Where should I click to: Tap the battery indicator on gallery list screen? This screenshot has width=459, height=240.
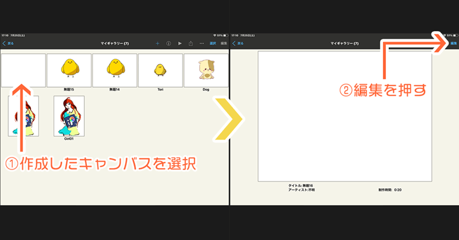tap(226, 36)
